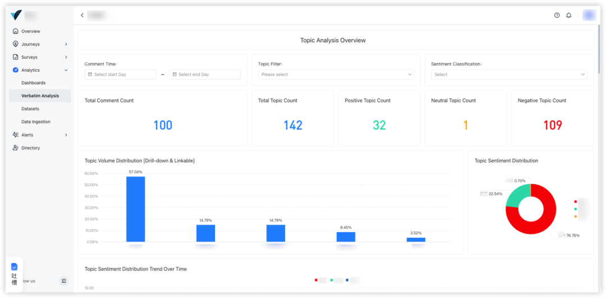
Task: Click the Alerts sidebar icon
Action: click(16, 135)
